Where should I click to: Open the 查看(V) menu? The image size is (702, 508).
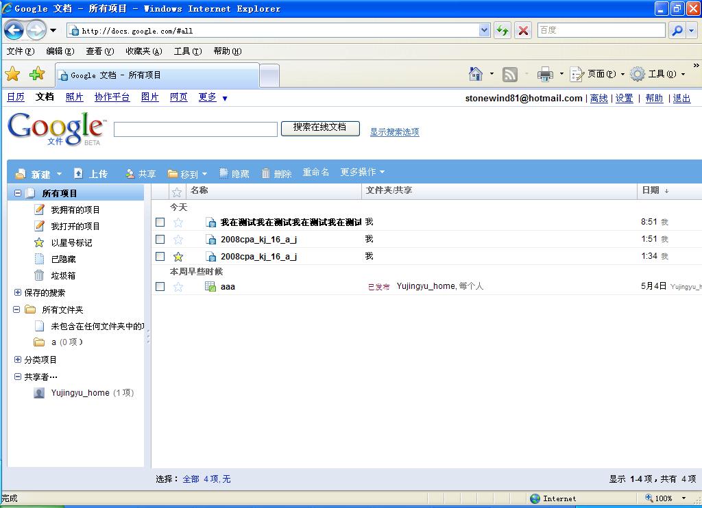point(100,51)
